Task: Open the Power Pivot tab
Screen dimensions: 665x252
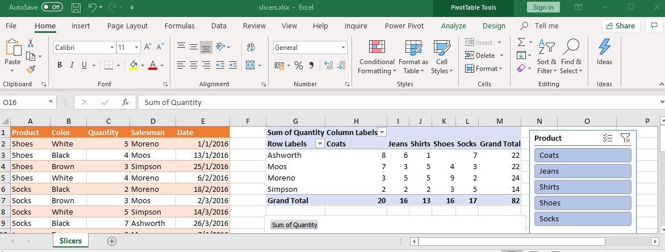Action: (404, 26)
